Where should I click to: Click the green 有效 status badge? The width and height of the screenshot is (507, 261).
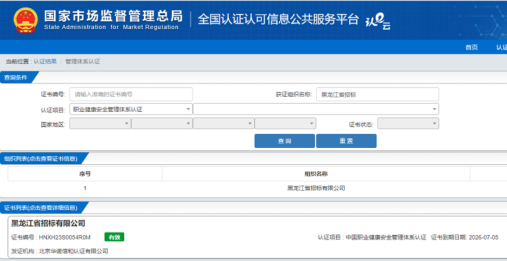coord(114,237)
